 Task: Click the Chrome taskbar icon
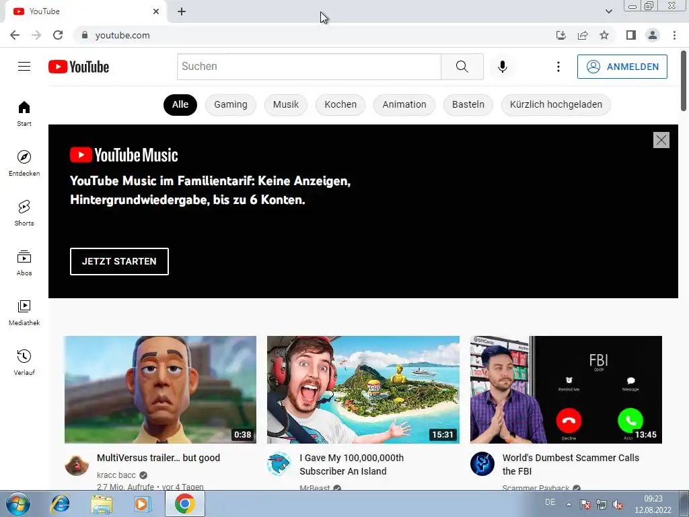(185, 504)
